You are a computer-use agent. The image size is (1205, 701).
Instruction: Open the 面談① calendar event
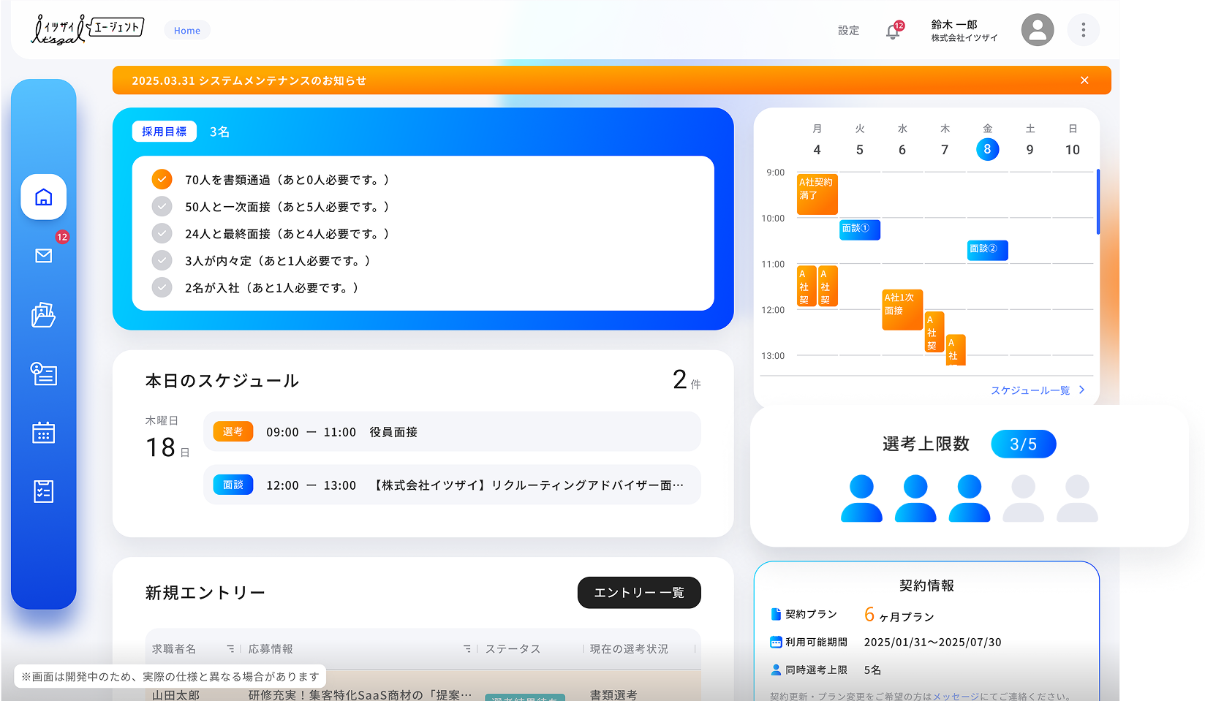(860, 230)
